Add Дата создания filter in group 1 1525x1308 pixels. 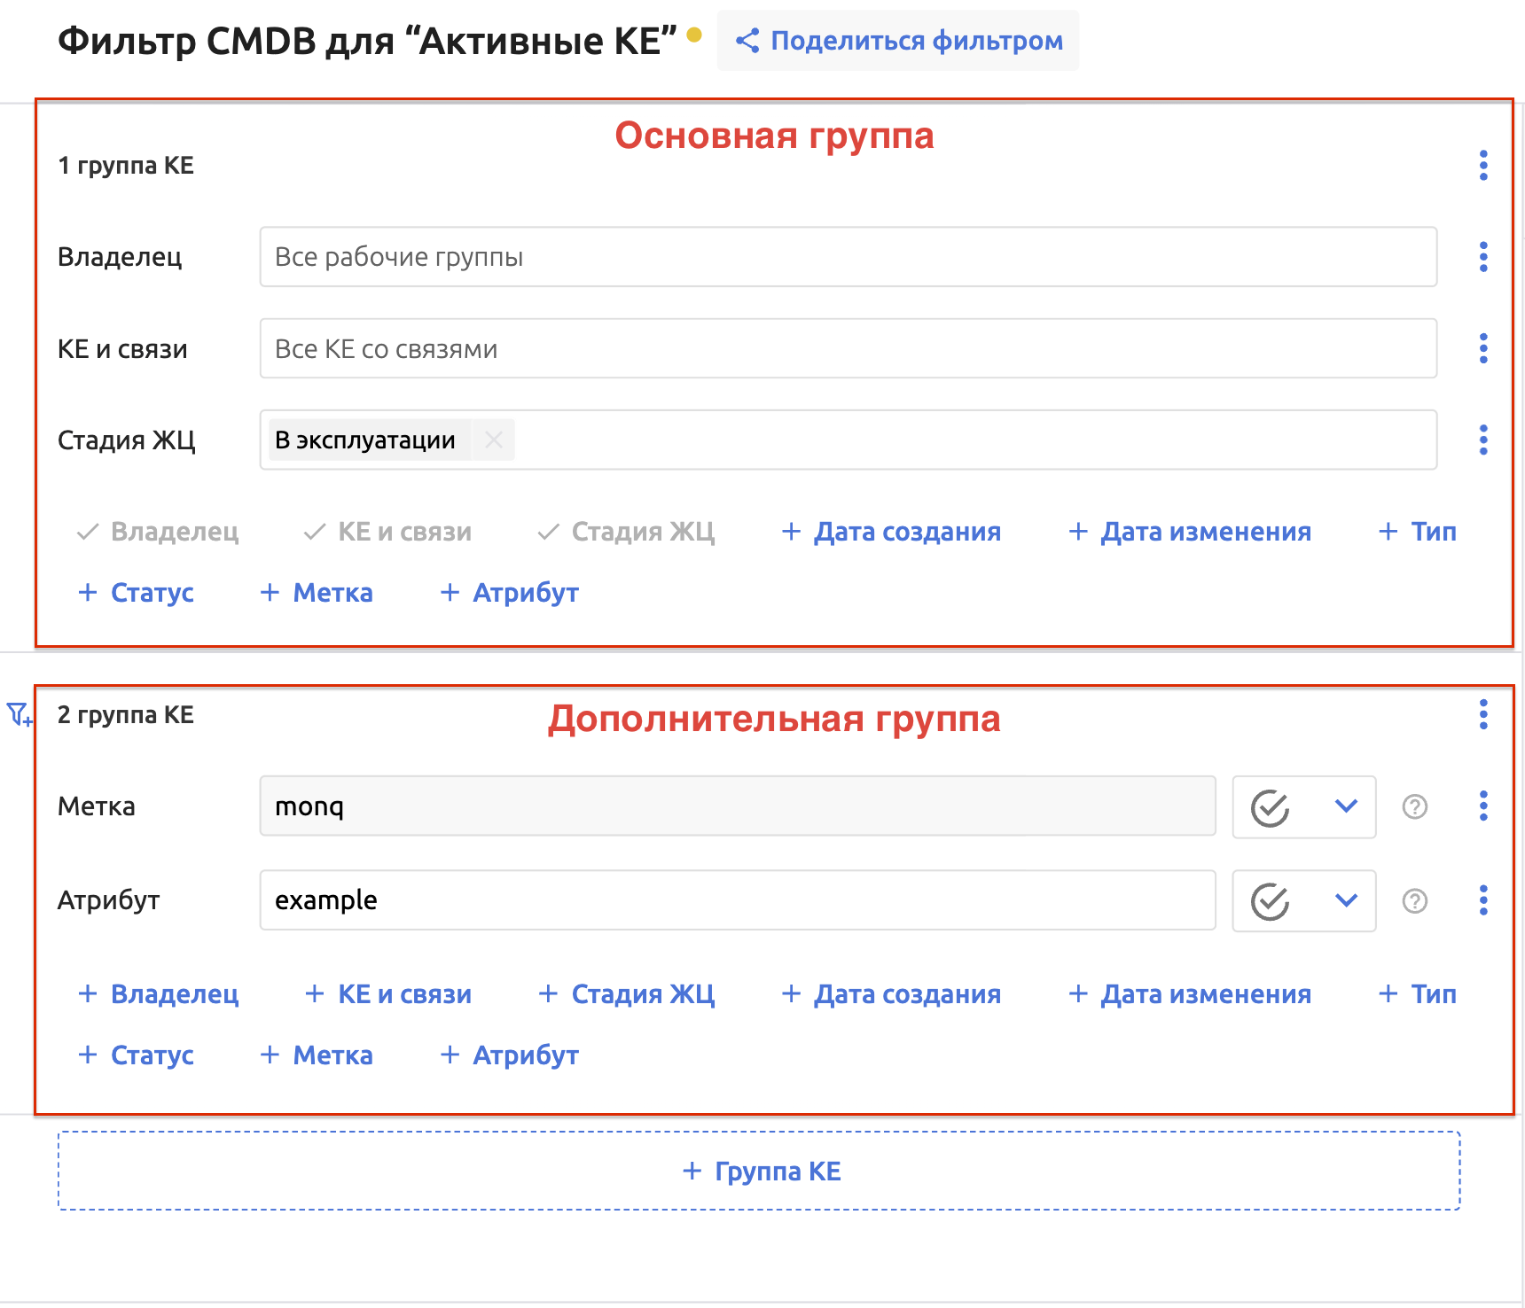(891, 532)
